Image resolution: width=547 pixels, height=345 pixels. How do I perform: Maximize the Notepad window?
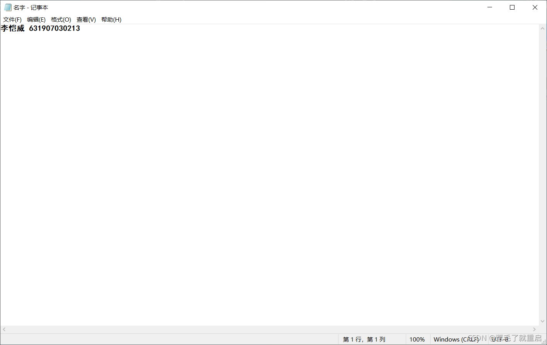pyautogui.click(x=512, y=7)
